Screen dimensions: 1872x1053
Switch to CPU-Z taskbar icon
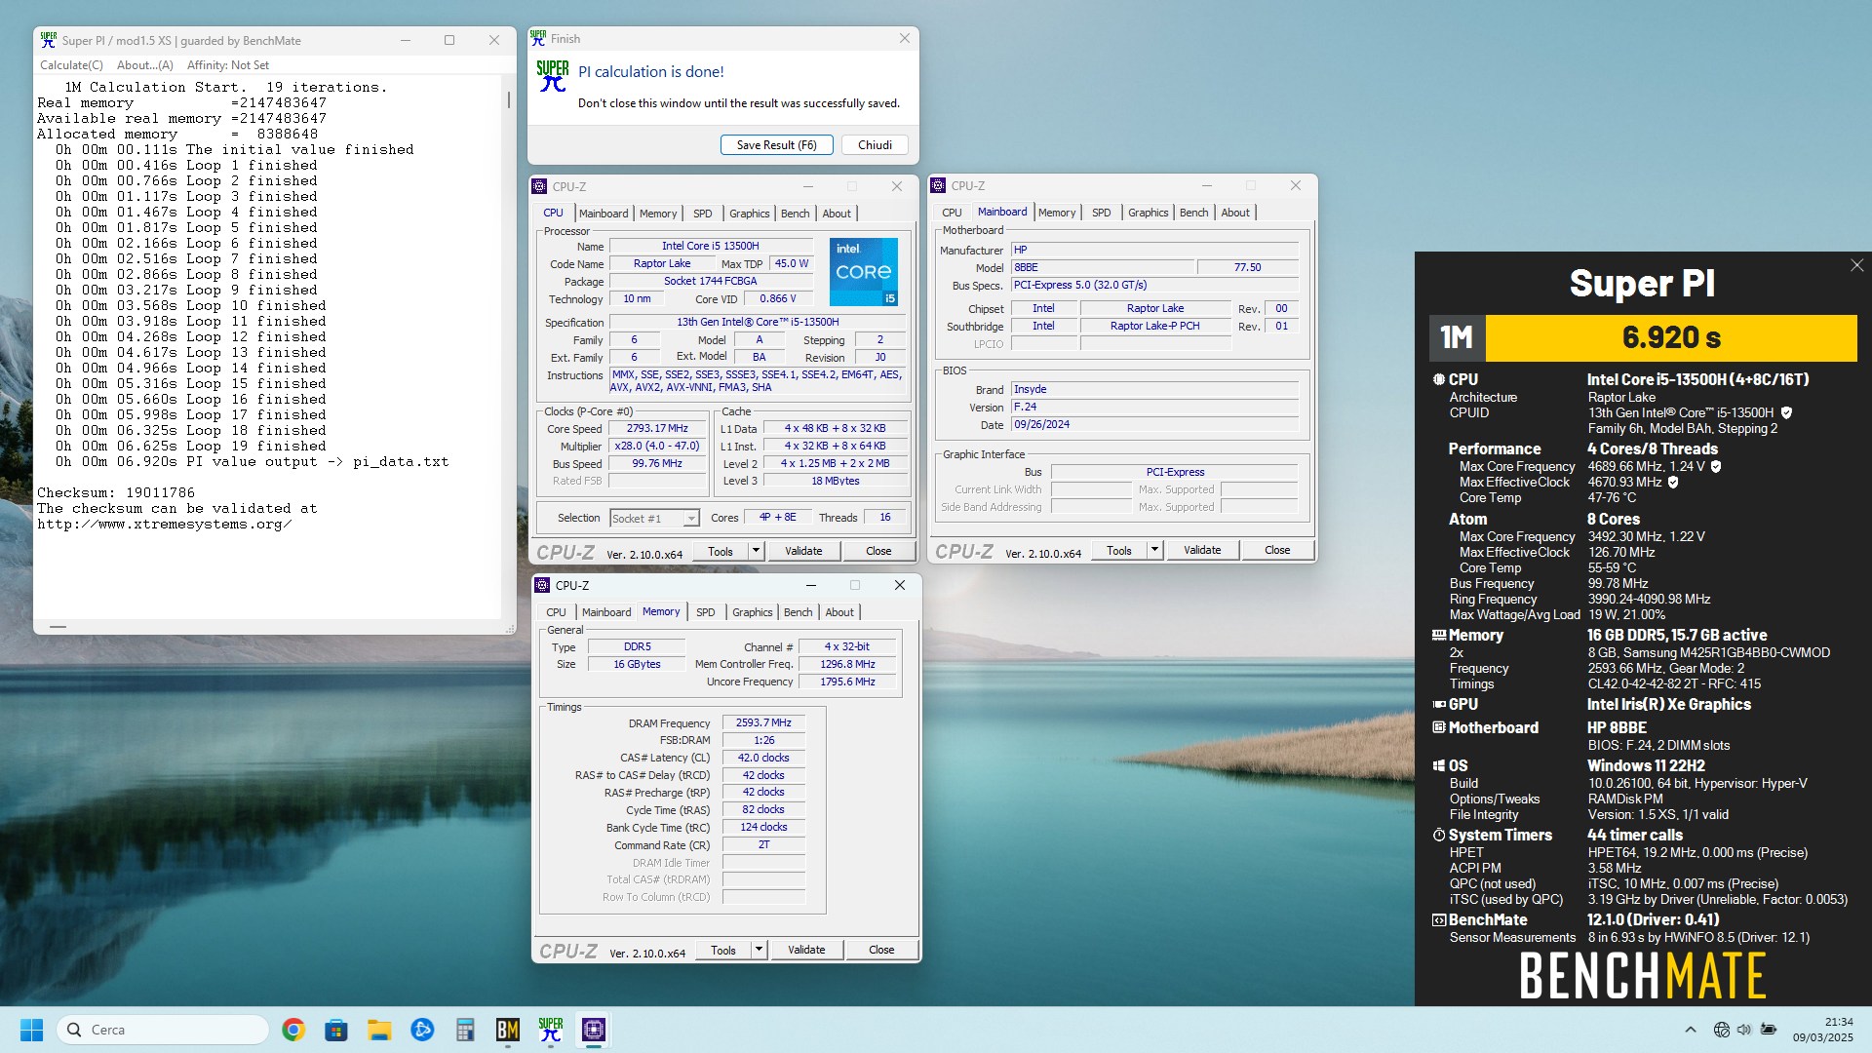(x=594, y=1030)
